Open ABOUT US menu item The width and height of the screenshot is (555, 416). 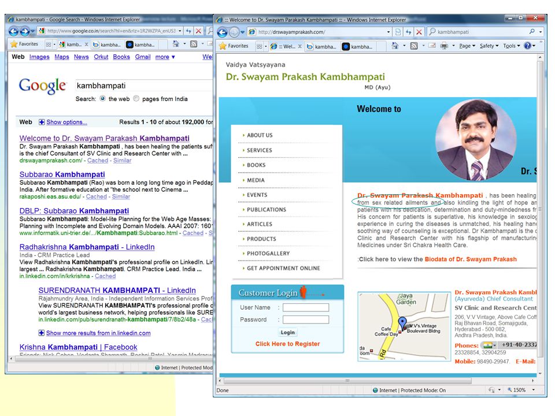(260, 135)
